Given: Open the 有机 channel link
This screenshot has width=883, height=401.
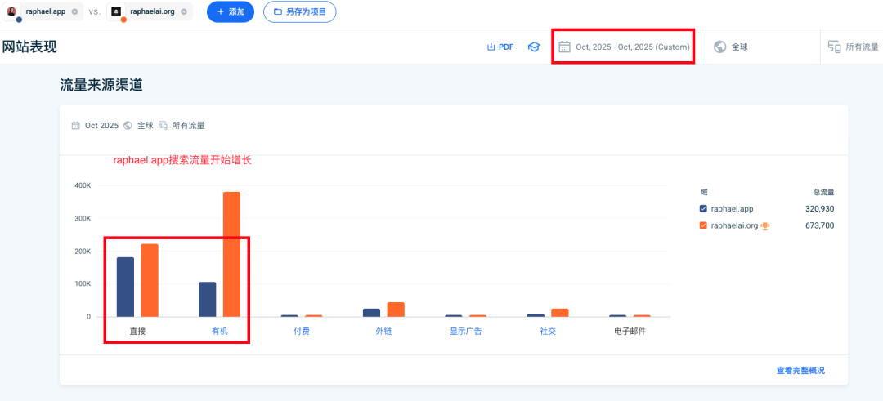Looking at the screenshot, I should click(x=220, y=332).
